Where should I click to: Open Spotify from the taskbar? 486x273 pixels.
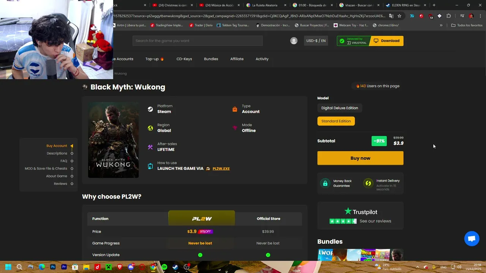tap(164, 267)
